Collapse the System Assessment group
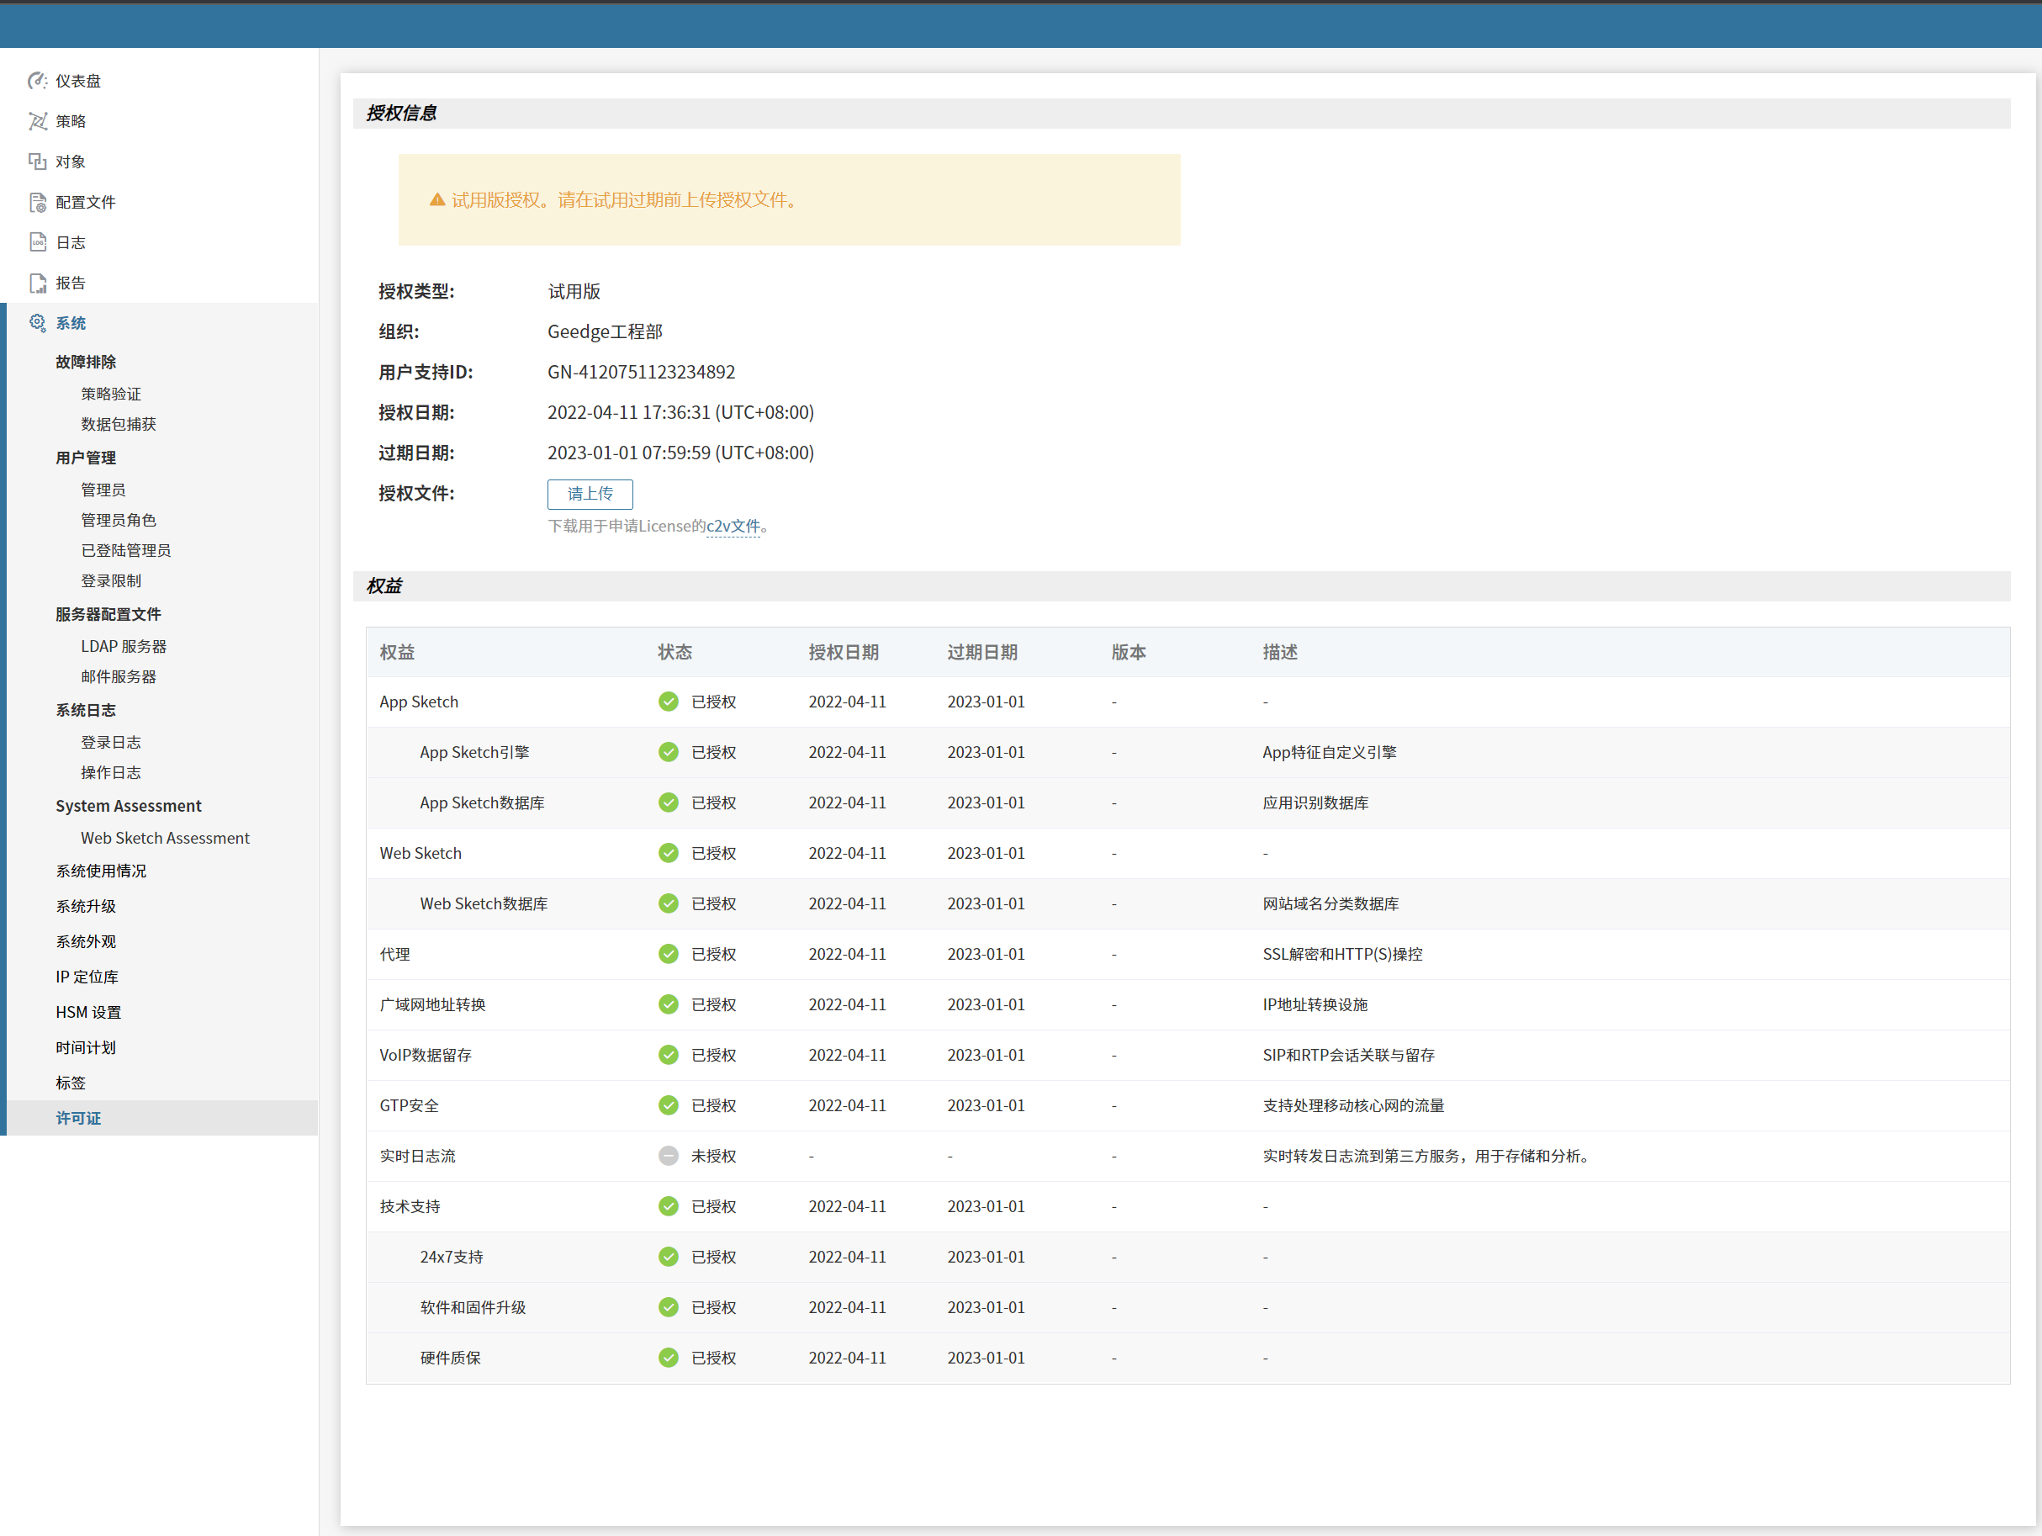 pos(129,806)
